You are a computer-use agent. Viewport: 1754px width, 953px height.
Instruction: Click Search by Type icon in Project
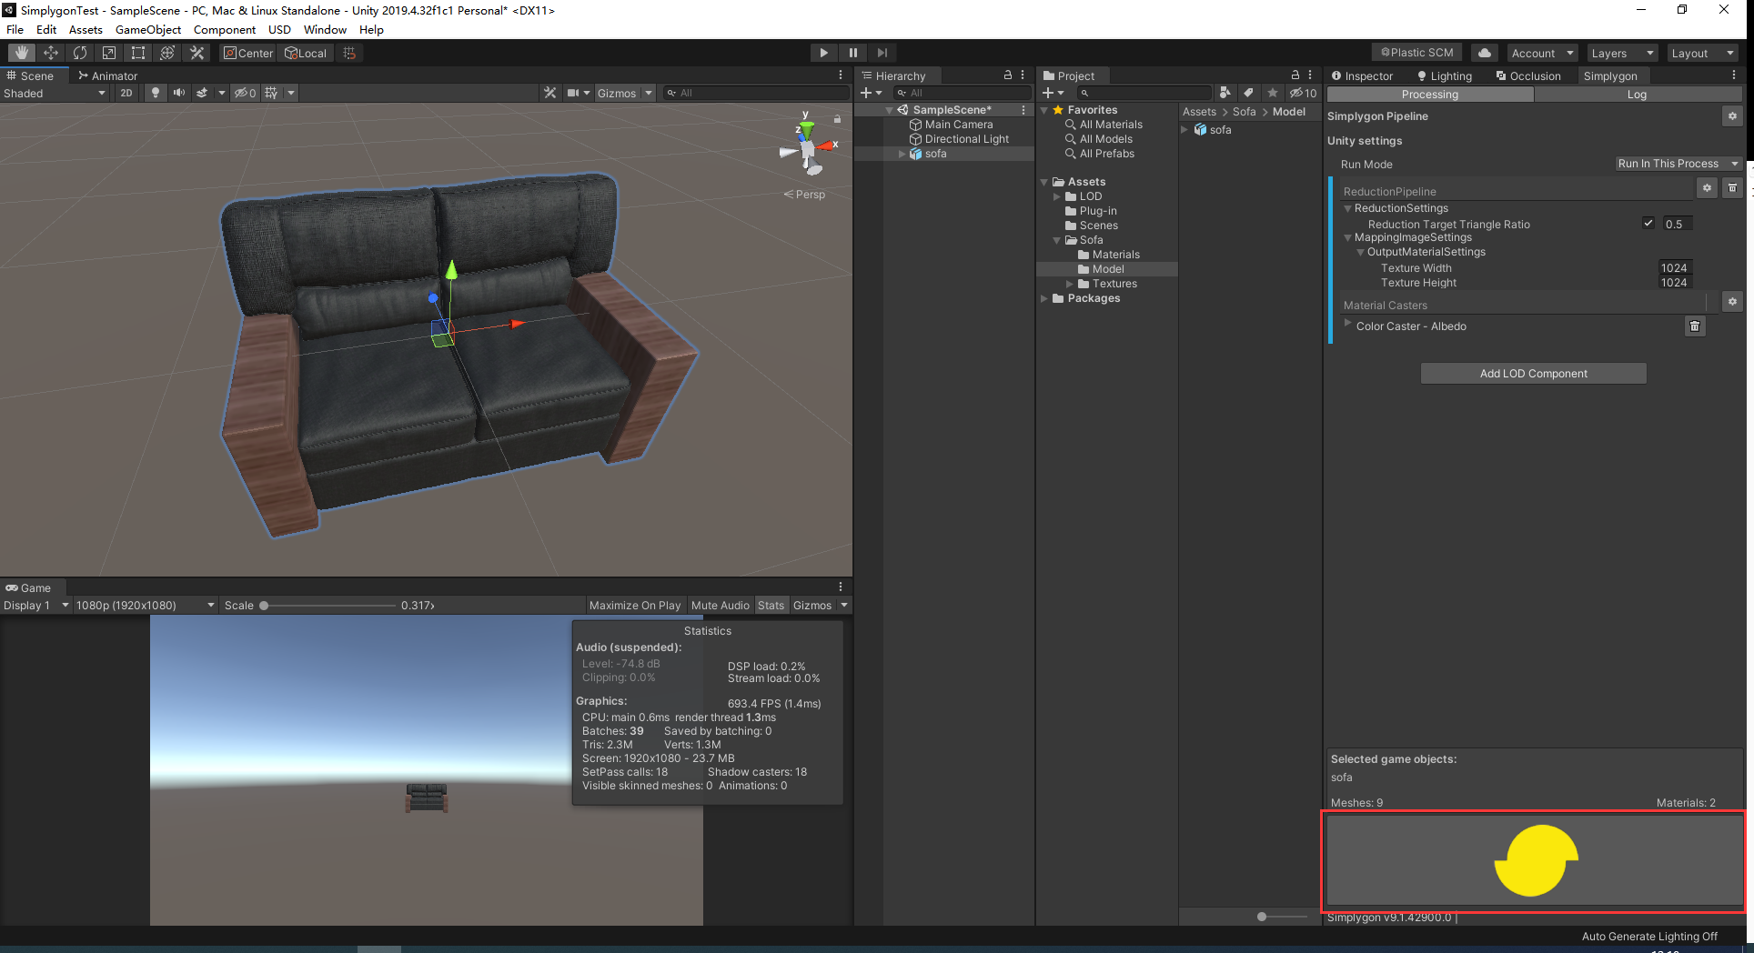click(1225, 93)
